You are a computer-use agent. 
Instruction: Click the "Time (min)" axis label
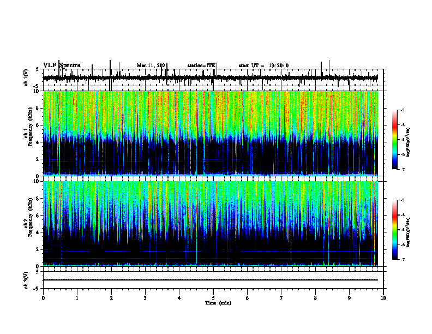point(218,303)
